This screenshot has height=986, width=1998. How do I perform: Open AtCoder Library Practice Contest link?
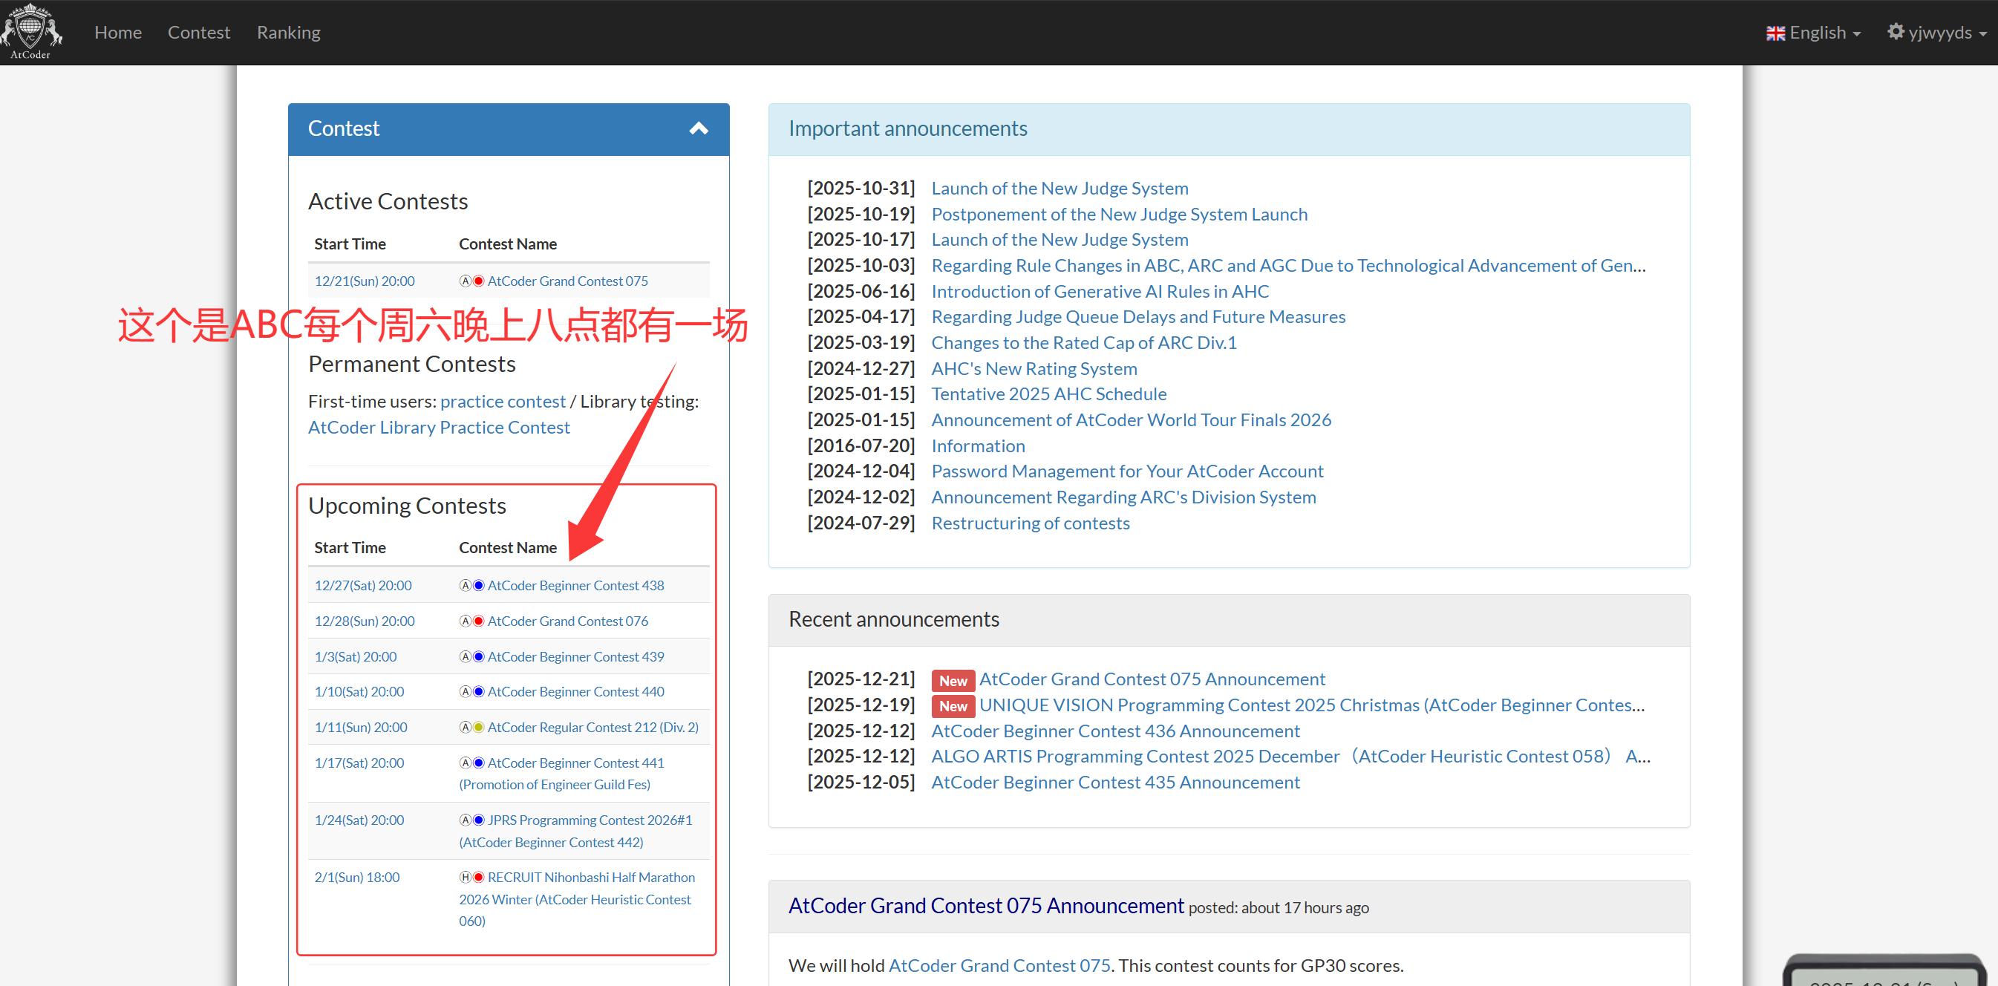click(x=438, y=428)
